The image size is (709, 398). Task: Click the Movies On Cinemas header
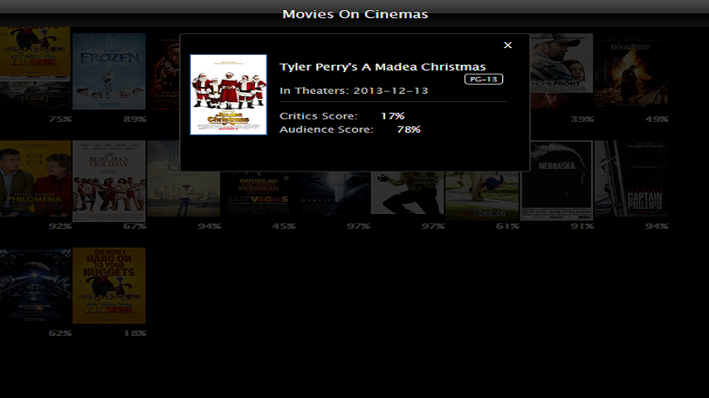point(355,14)
